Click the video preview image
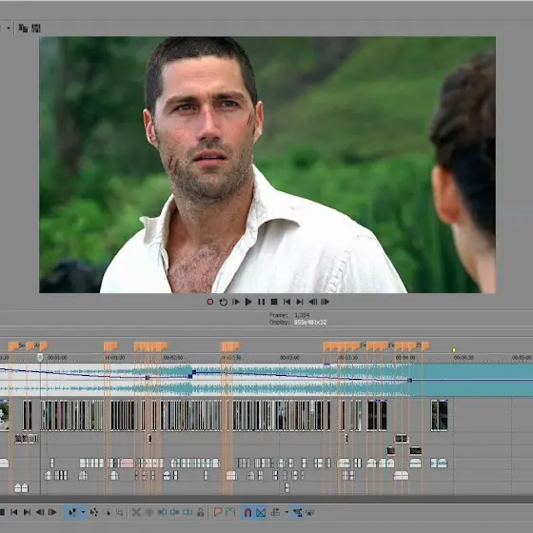This screenshot has width=533, height=533. coord(267,165)
